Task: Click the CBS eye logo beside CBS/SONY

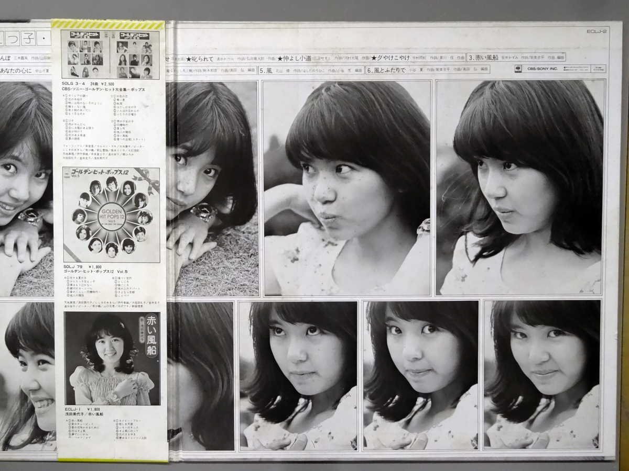Action: 518,69
